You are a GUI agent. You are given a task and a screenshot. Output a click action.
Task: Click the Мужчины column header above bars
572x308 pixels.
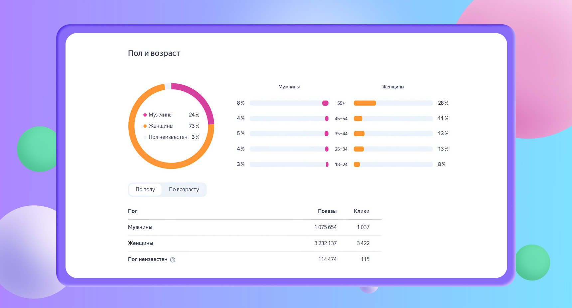click(x=289, y=87)
